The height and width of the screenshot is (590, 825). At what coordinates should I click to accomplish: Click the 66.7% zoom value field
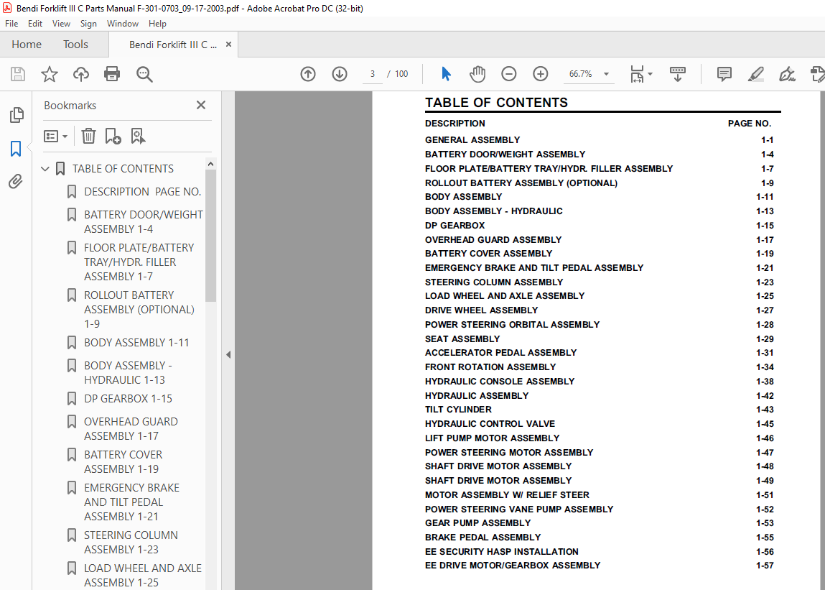pyautogui.click(x=580, y=74)
